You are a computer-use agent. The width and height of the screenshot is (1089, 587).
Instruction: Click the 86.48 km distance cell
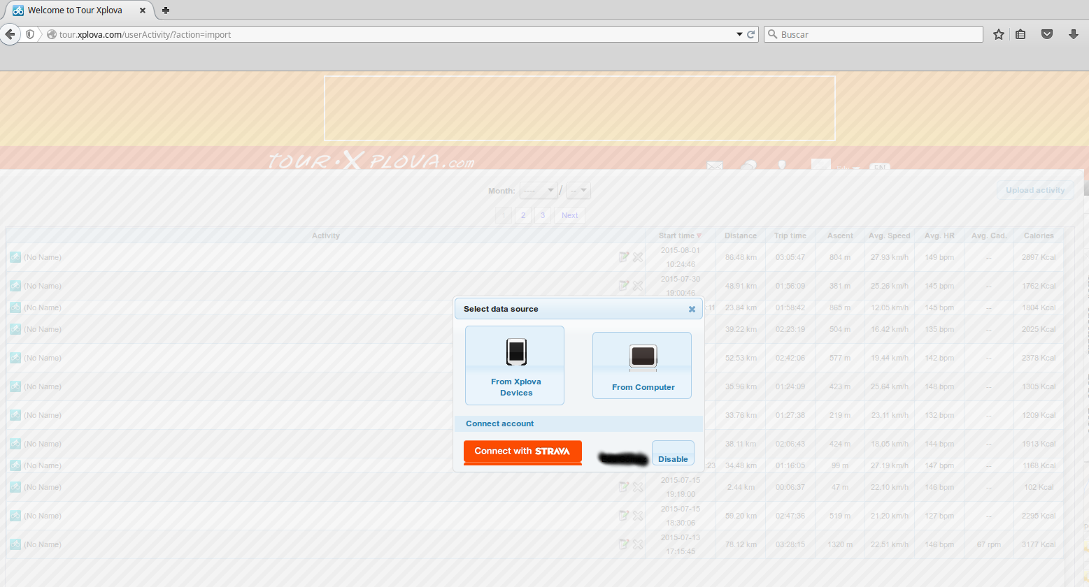tap(741, 257)
